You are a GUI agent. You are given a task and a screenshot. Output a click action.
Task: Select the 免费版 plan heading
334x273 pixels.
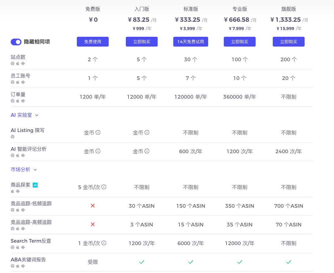[x=93, y=9]
